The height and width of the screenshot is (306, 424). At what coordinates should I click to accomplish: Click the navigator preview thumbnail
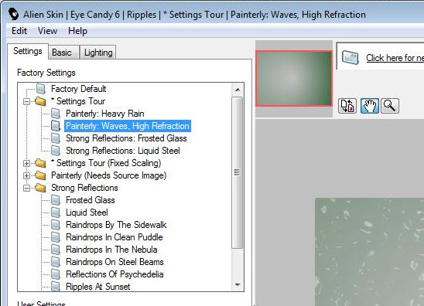294,78
